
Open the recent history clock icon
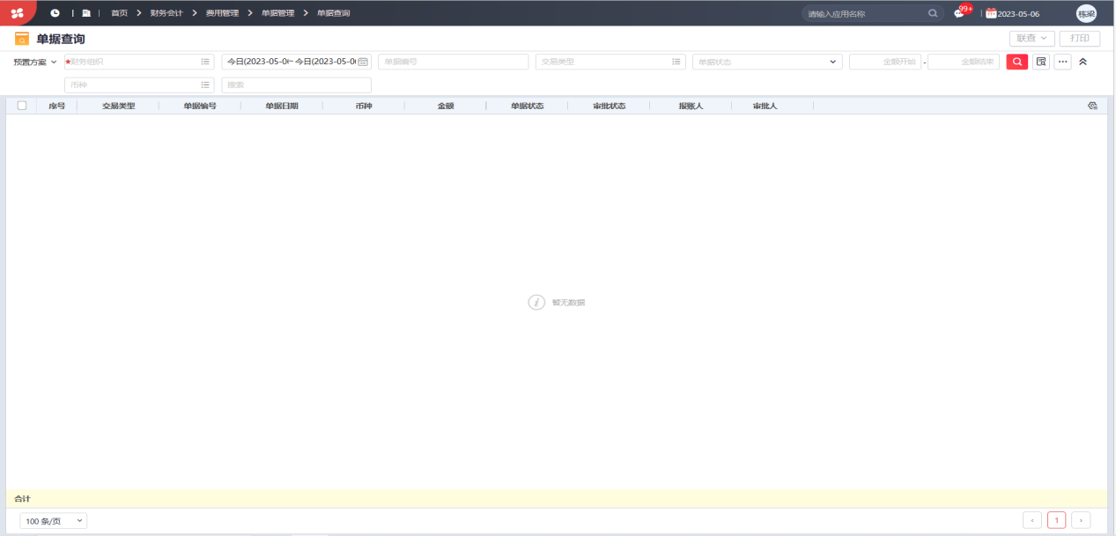(x=55, y=13)
